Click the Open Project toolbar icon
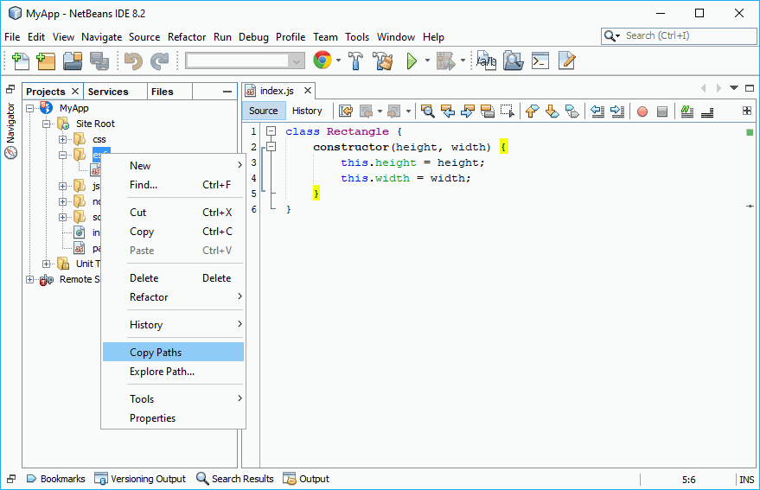Screen dimensions: 760x490 click(72, 60)
